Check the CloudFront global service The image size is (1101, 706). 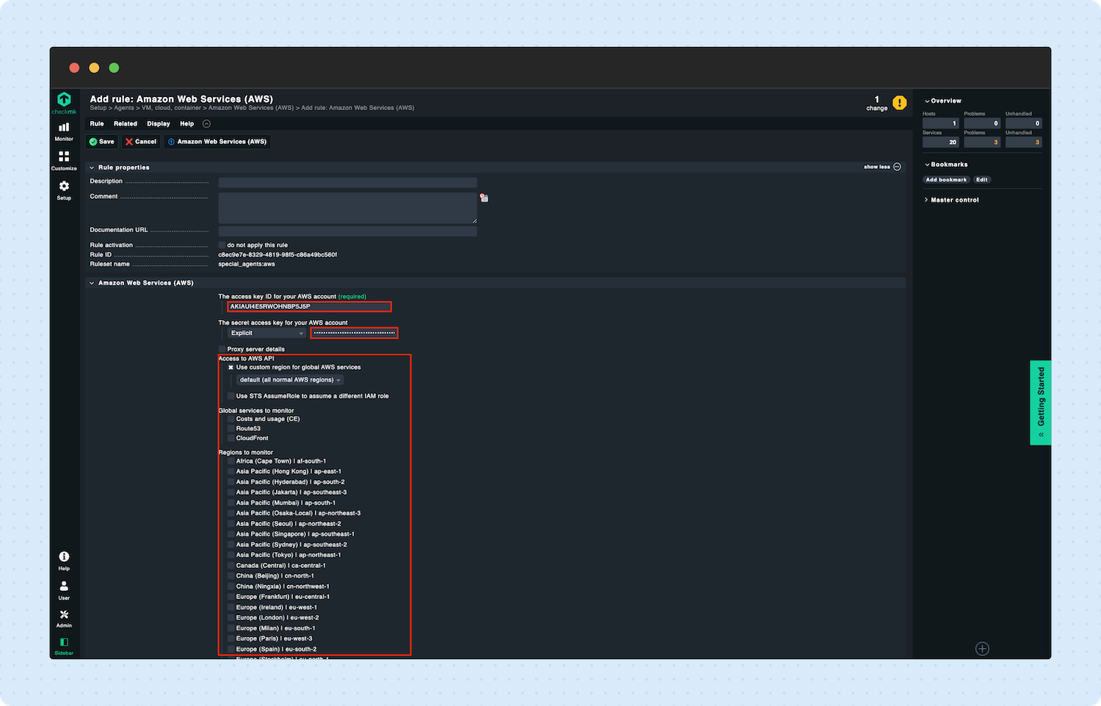coord(230,438)
